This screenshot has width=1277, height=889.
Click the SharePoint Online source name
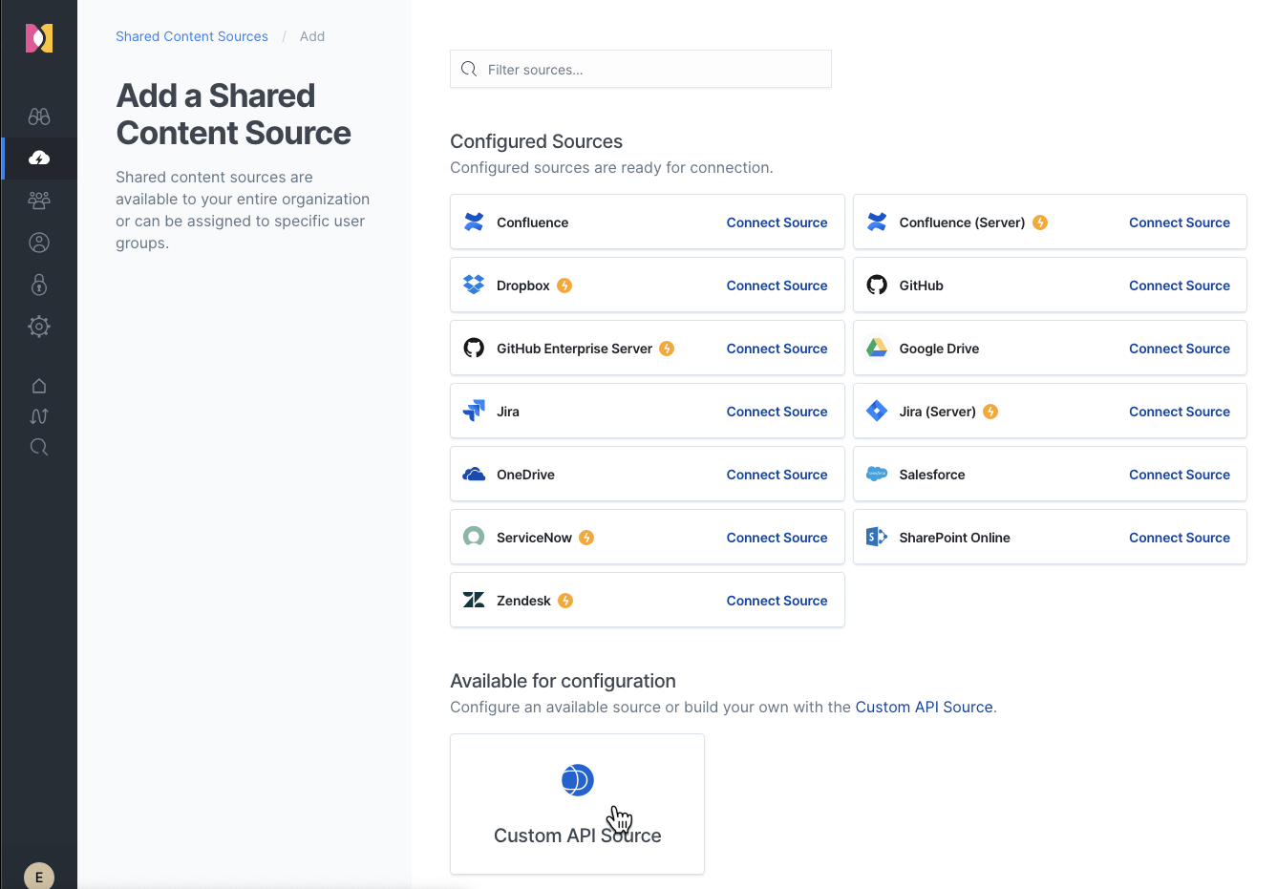click(x=954, y=538)
